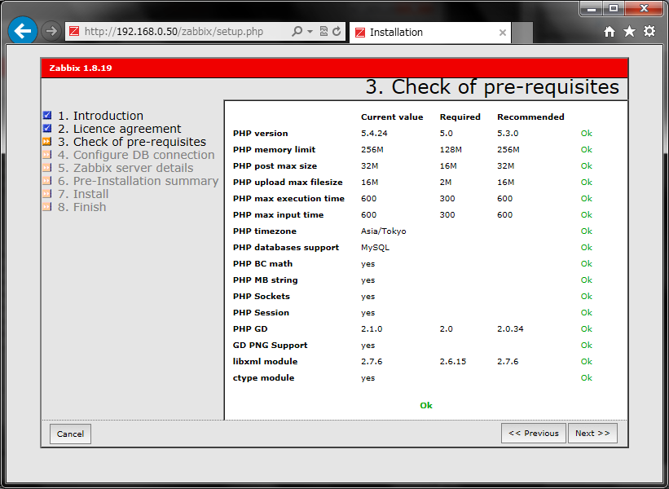Select step 5. Zabbix server details
The width and height of the screenshot is (669, 489).
[x=125, y=168]
